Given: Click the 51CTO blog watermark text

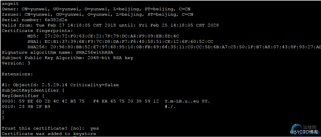Looking at the screenshot, I should coord(304,132).
